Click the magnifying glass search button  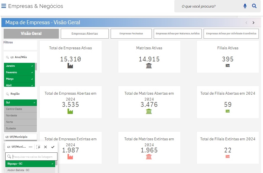point(254,6)
